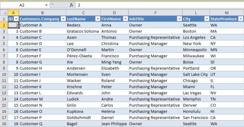Click City cell Chicago
244x127 pixels.
[196, 81]
